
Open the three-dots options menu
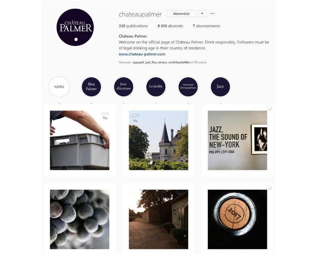[212, 13]
